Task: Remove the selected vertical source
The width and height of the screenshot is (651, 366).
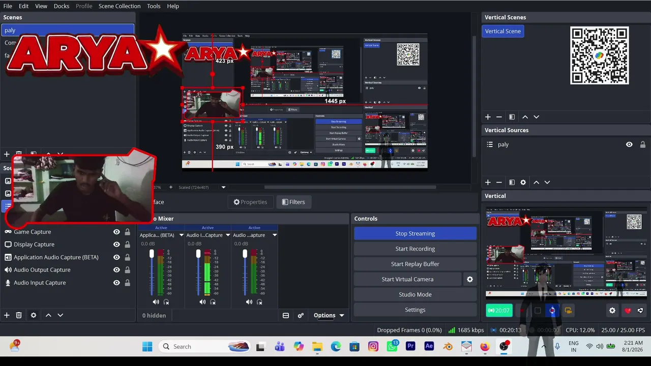Action: (x=499, y=182)
